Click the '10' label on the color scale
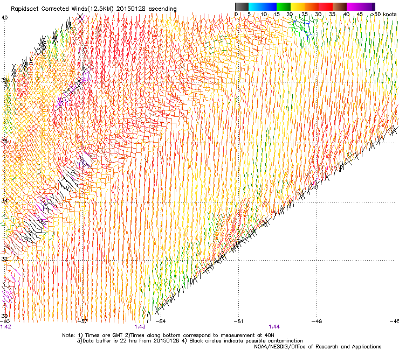 (264, 15)
